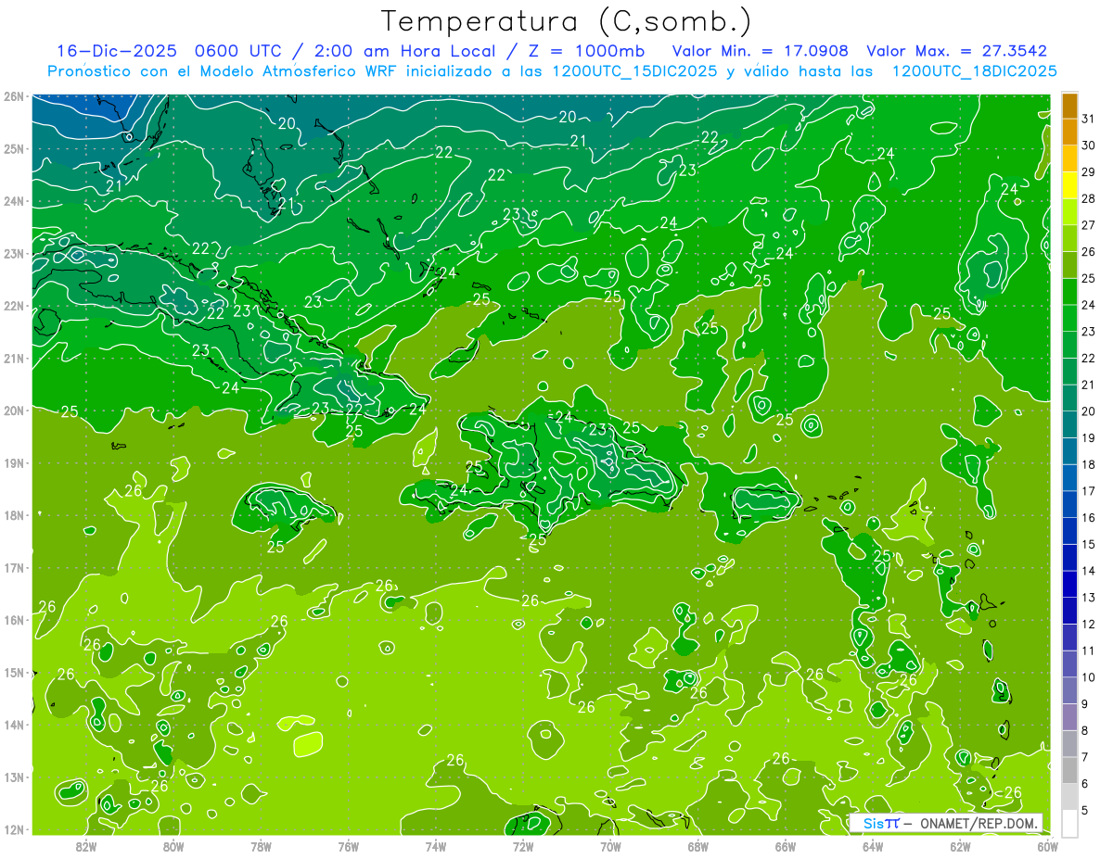Click the "64W" longitude axis label
The width and height of the screenshot is (1113, 859).
click(873, 846)
